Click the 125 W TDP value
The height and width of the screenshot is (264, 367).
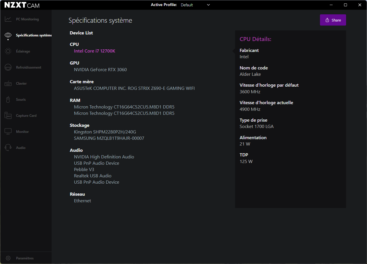point(246,162)
